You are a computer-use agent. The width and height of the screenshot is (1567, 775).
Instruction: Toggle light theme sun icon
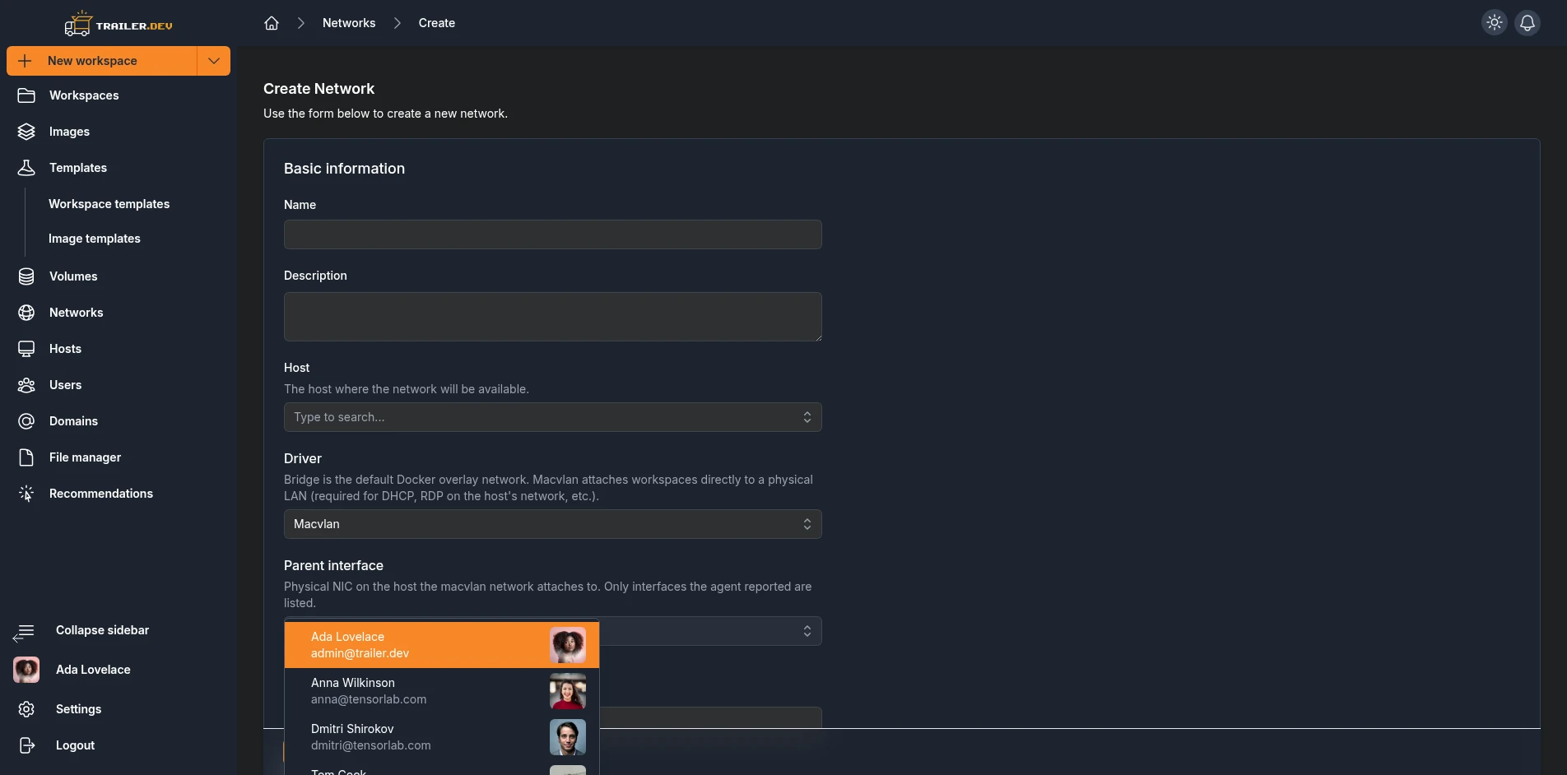click(1495, 22)
